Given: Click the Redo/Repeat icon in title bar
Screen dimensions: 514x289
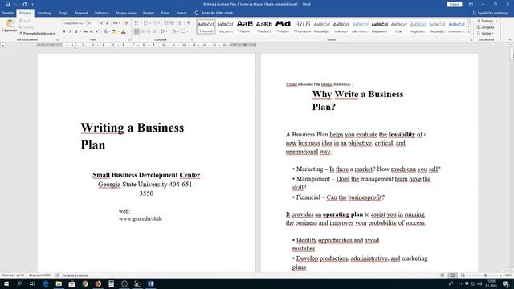Looking at the screenshot, I should (25, 4).
